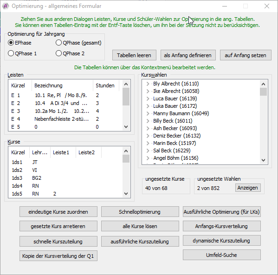
Task: Click als Anfang definieren
Action: point(188,55)
